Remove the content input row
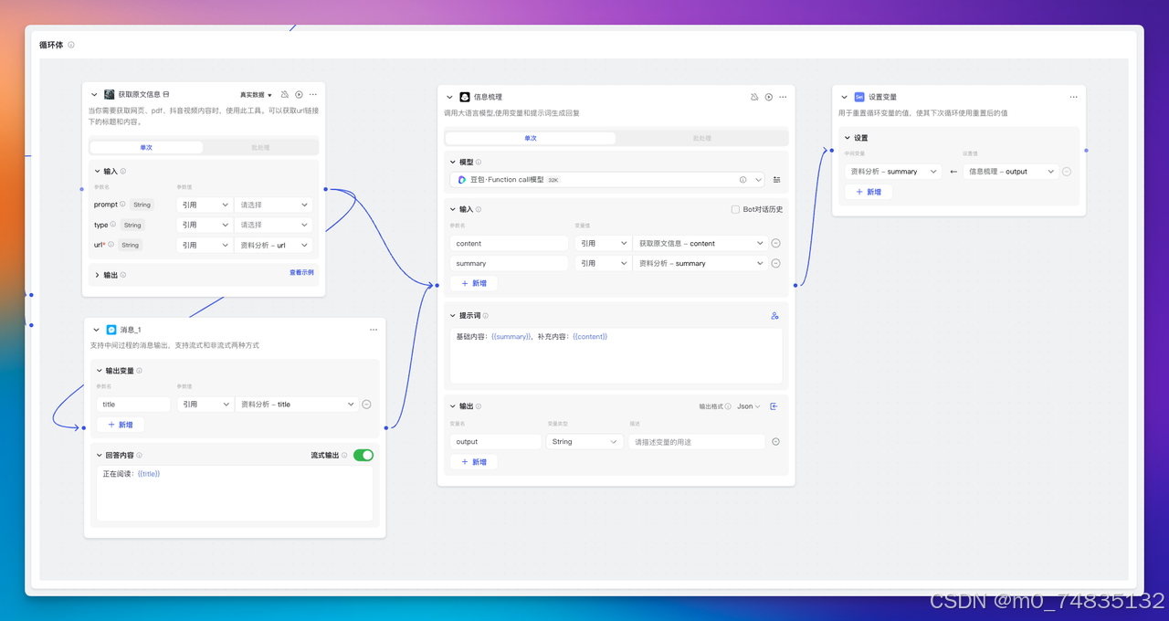 point(775,244)
